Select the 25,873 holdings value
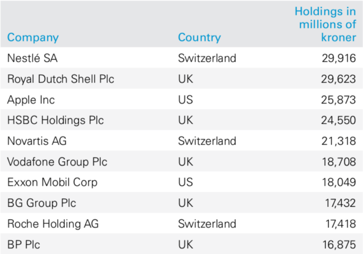 click(338, 100)
